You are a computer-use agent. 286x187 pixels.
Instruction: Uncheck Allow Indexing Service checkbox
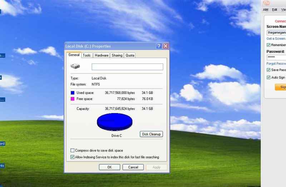[x=73, y=157]
